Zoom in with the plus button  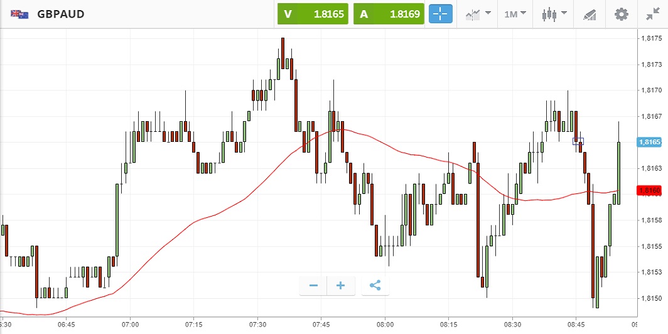[x=341, y=286]
